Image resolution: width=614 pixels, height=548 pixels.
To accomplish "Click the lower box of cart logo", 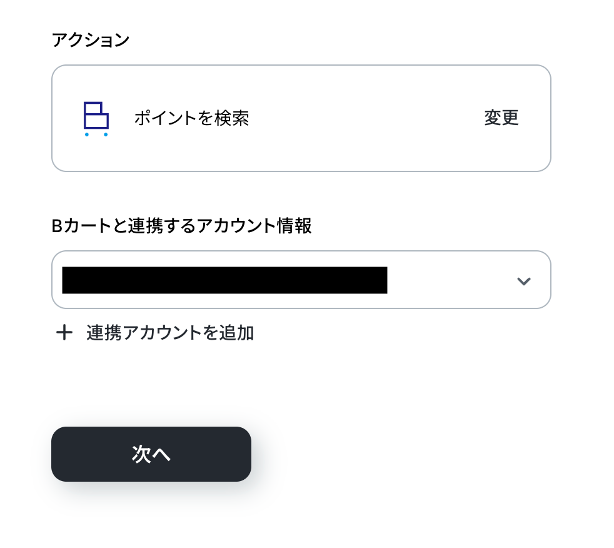I will coord(96,121).
